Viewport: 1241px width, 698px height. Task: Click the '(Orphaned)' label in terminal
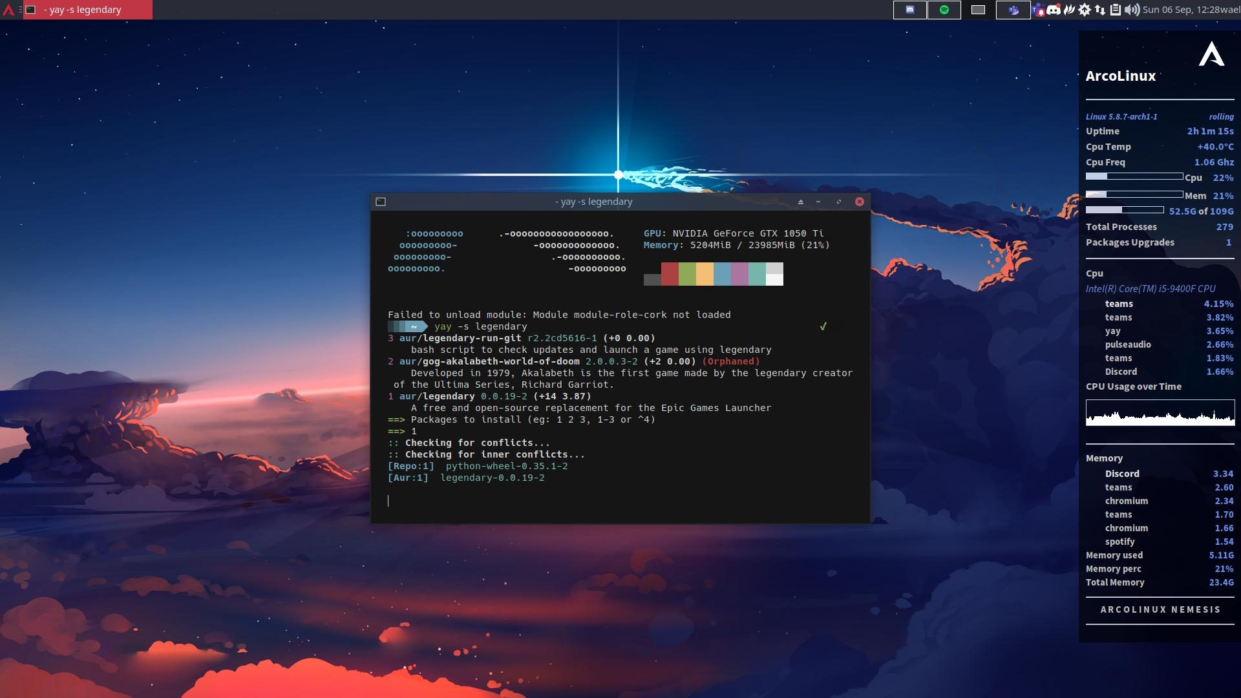point(731,361)
